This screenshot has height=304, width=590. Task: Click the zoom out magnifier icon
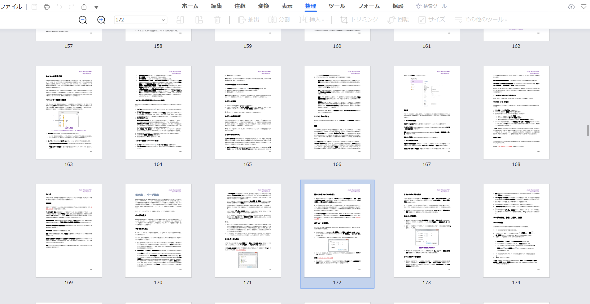coord(83,20)
